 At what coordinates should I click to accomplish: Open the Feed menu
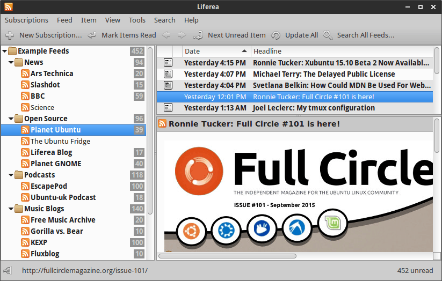(64, 20)
